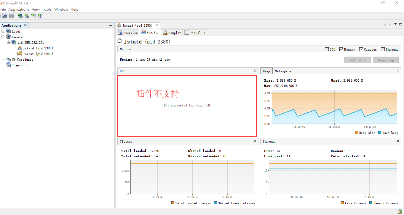Screen dimensions: 404x215
Task: Click the Add JMX Connection toolbar icon
Action: 27,16
